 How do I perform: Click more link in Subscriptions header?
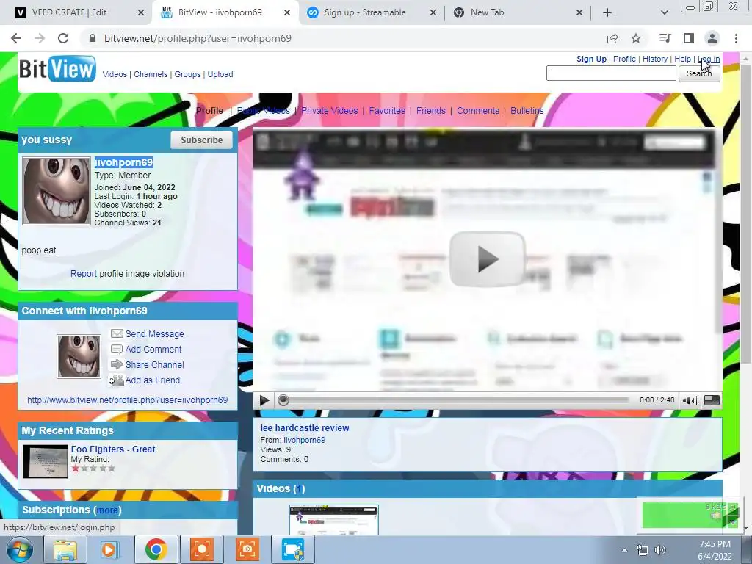point(107,510)
